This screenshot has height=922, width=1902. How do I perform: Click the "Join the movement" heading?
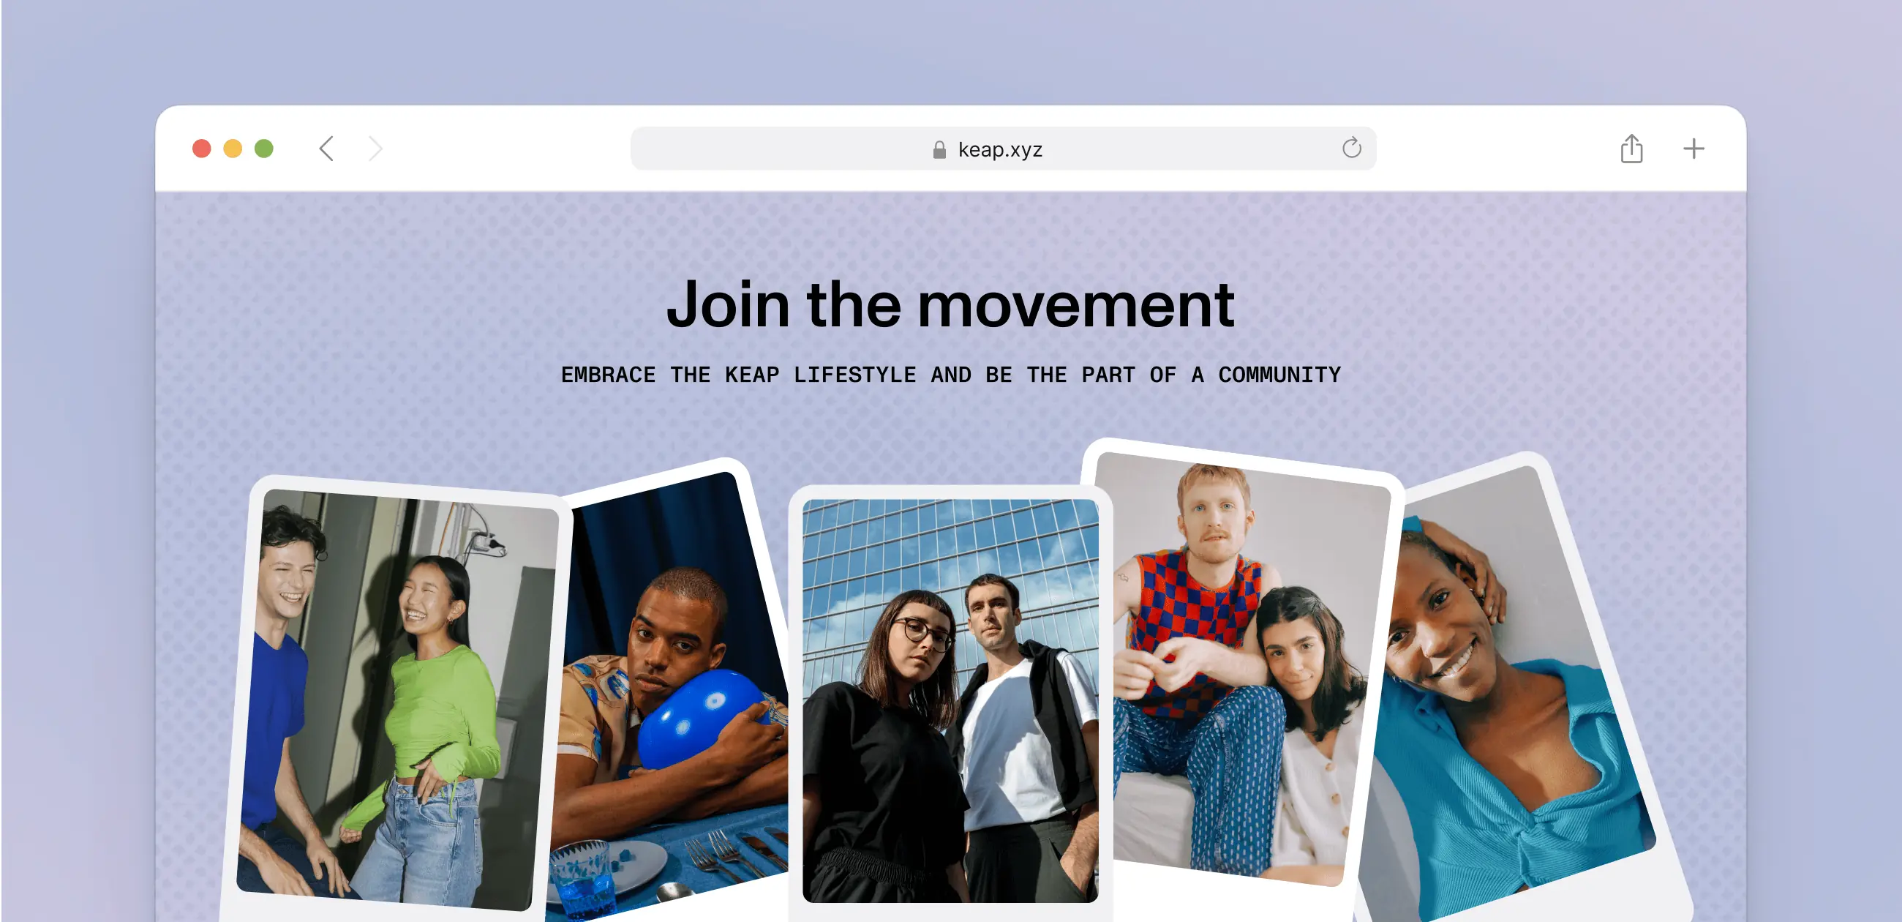pos(950,304)
